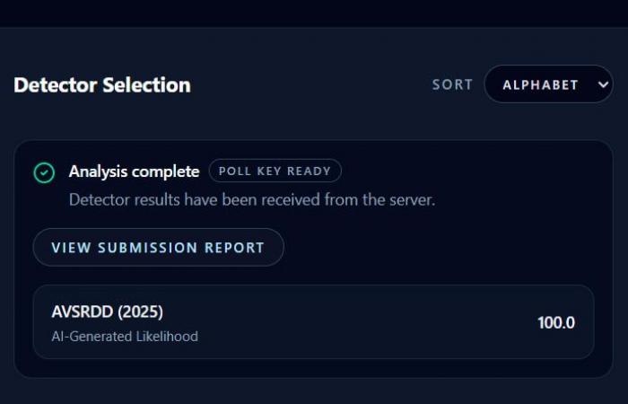Click the dark top header bar
The width and height of the screenshot is (628, 404).
[x=314, y=13]
